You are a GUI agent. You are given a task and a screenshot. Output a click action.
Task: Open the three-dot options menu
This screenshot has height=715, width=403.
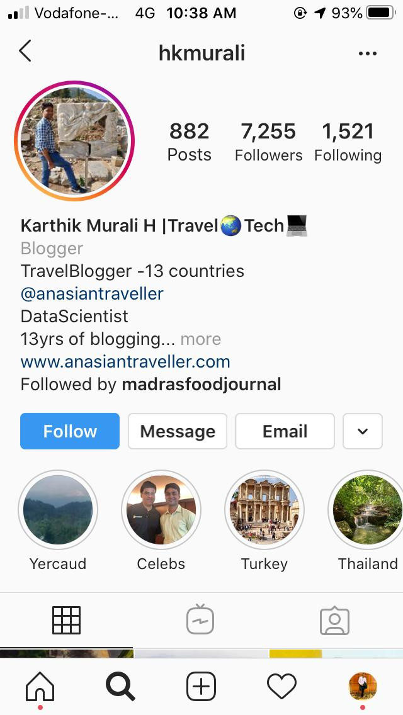(367, 53)
